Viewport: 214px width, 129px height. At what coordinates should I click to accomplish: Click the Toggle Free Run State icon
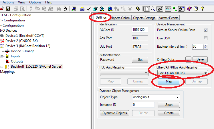[130, 9]
